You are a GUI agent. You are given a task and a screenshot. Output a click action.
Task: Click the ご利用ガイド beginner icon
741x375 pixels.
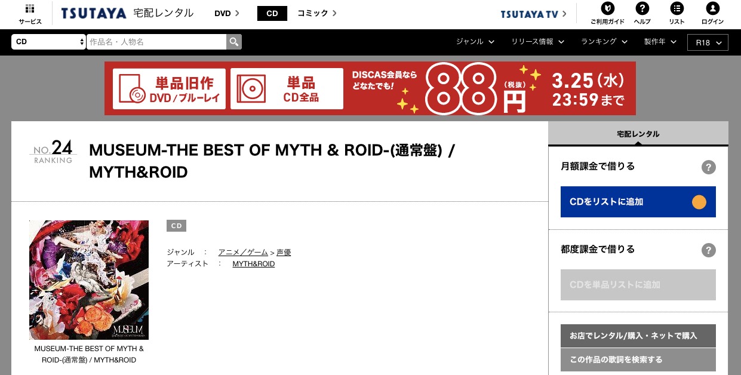point(607,8)
